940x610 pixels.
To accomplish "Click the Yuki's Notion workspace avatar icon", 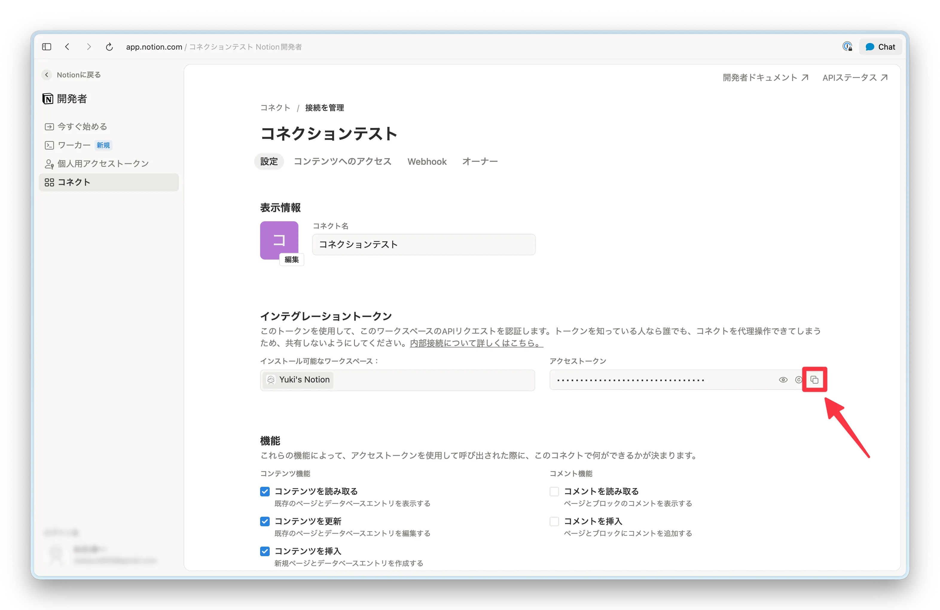I will click(271, 380).
